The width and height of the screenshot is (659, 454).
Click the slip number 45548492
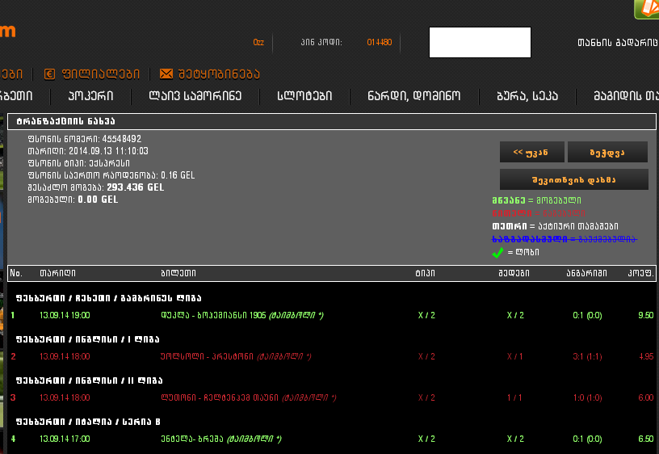tap(122, 139)
